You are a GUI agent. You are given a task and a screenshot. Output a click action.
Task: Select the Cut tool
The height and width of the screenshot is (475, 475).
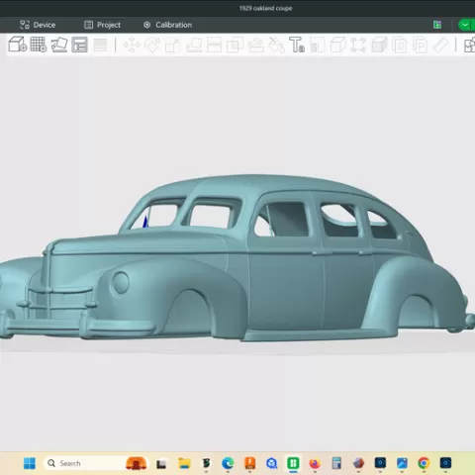tap(214, 45)
